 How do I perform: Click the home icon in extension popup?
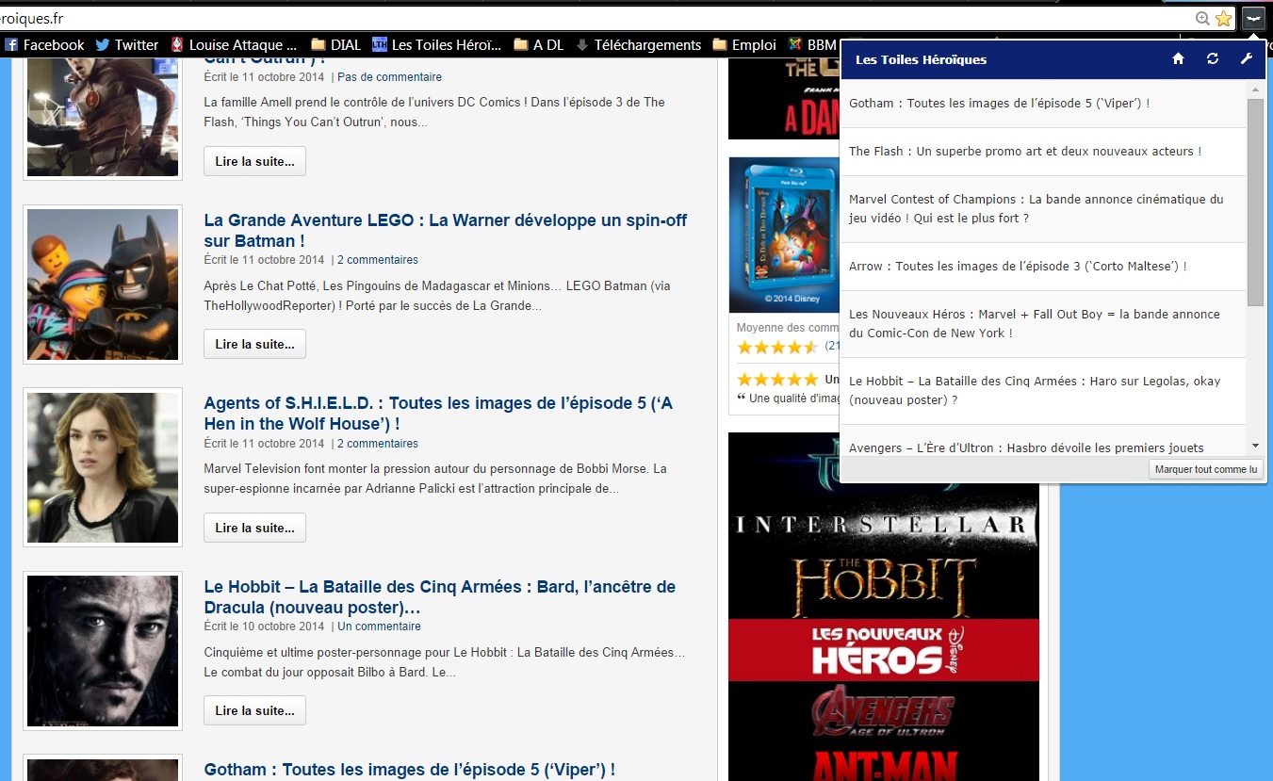[1178, 59]
